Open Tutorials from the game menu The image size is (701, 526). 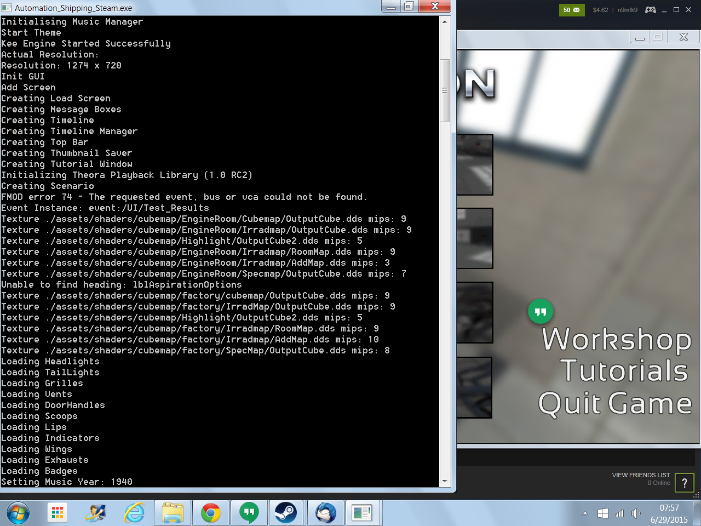click(624, 370)
